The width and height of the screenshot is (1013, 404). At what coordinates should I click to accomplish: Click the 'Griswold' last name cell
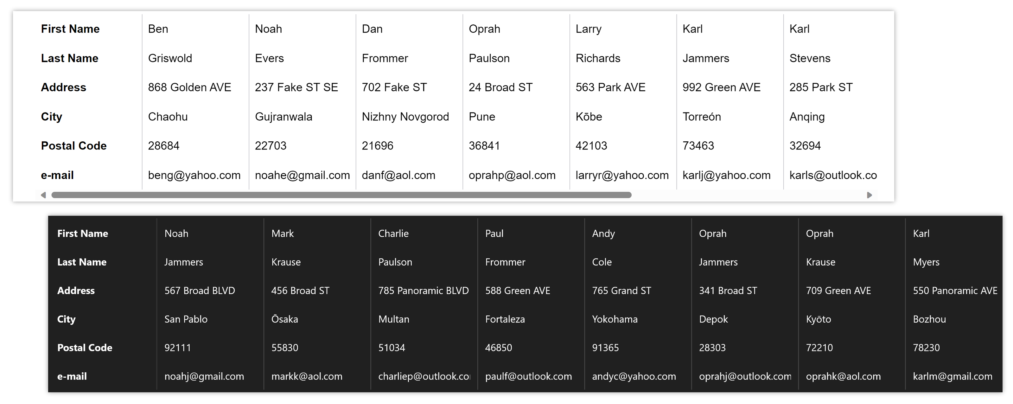[x=170, y=58]
